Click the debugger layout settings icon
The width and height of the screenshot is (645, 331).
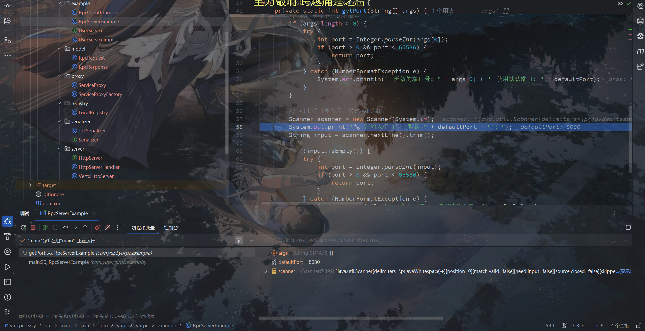coord(628,227)
